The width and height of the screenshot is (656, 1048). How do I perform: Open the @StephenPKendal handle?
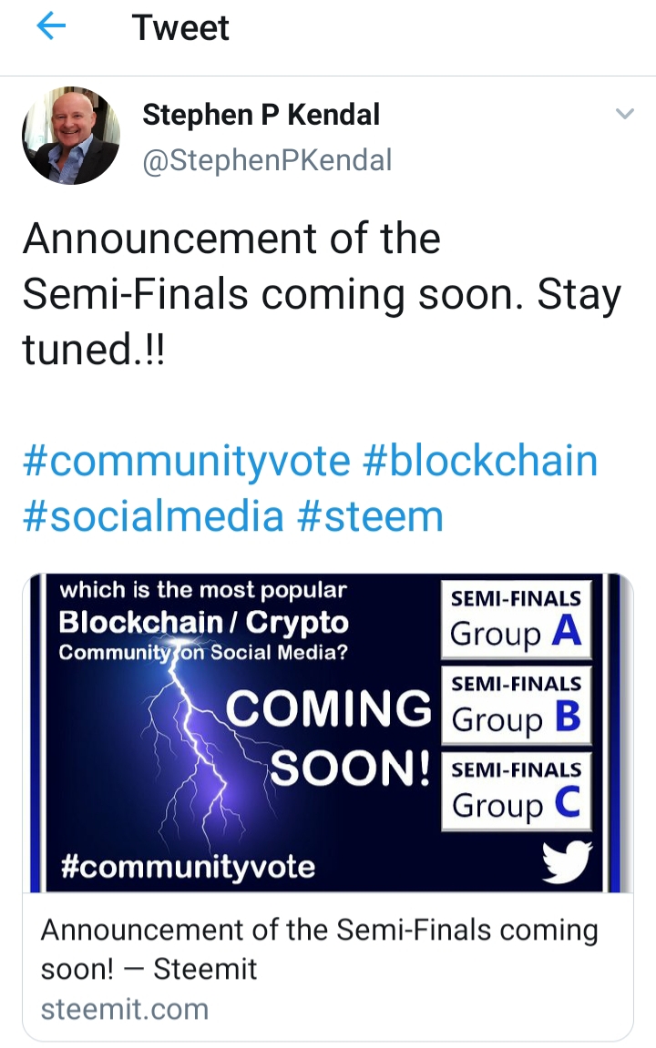pyautogui.click(x=267, y=160)
